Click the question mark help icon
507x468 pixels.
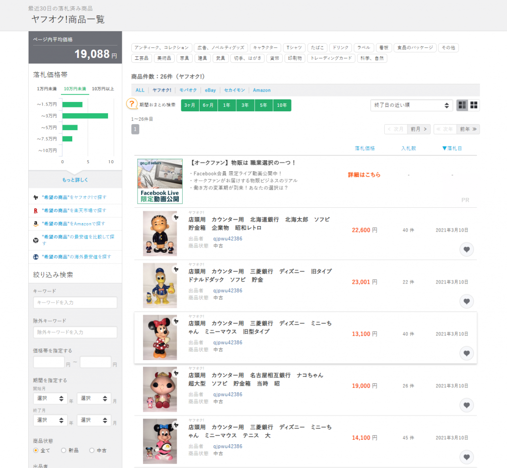tap(132, 104)
